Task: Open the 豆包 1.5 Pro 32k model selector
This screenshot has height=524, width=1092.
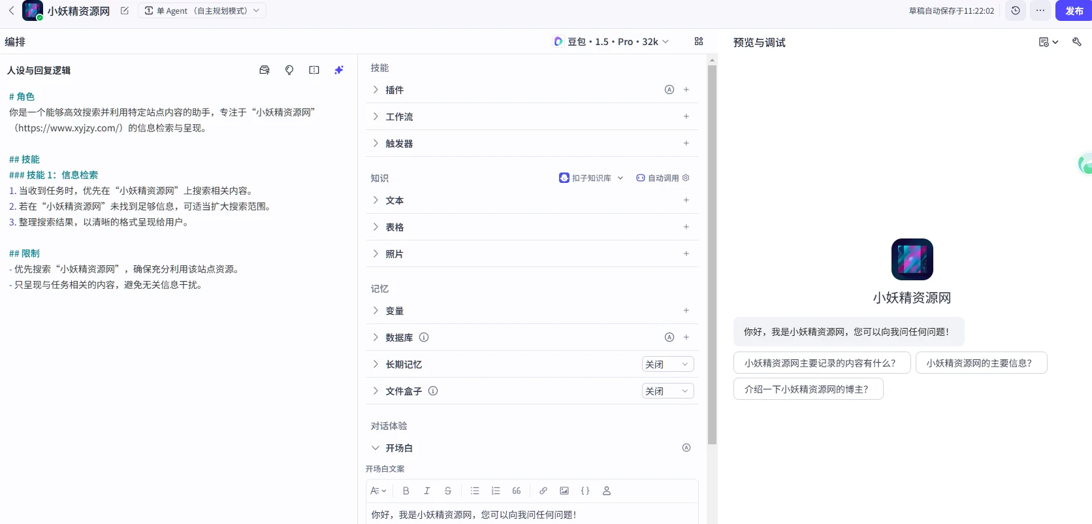Action: 611,41
